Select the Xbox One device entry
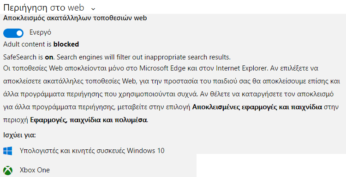The height and width of the screenshot is (177, 346). 35,170
